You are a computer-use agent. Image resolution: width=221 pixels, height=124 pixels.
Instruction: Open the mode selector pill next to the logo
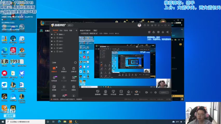click(70, 25)
